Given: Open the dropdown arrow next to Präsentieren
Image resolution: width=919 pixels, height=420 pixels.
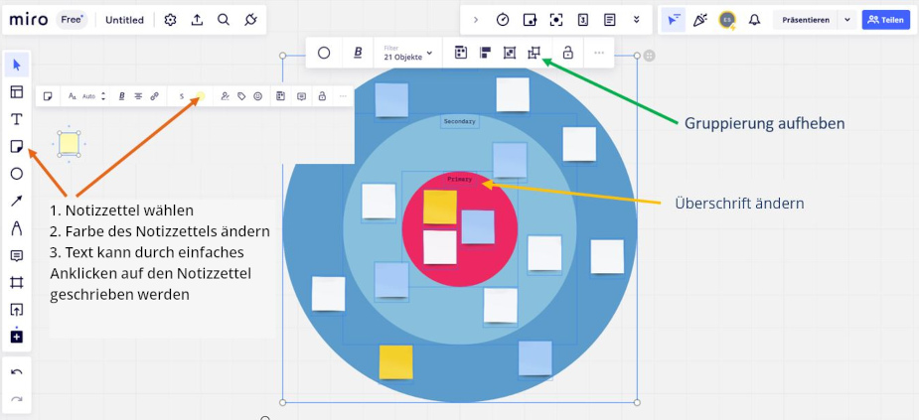Looking at the screenshot, I should tap(846, 20).
